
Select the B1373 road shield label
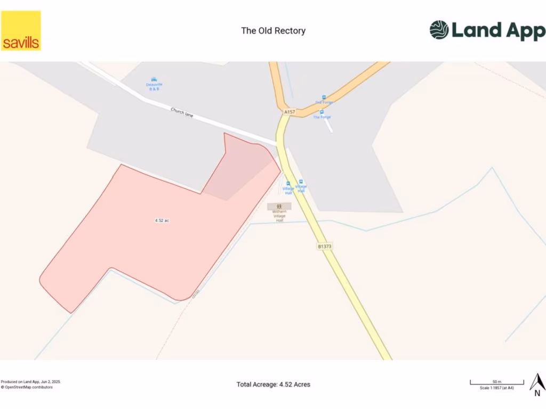325,246
